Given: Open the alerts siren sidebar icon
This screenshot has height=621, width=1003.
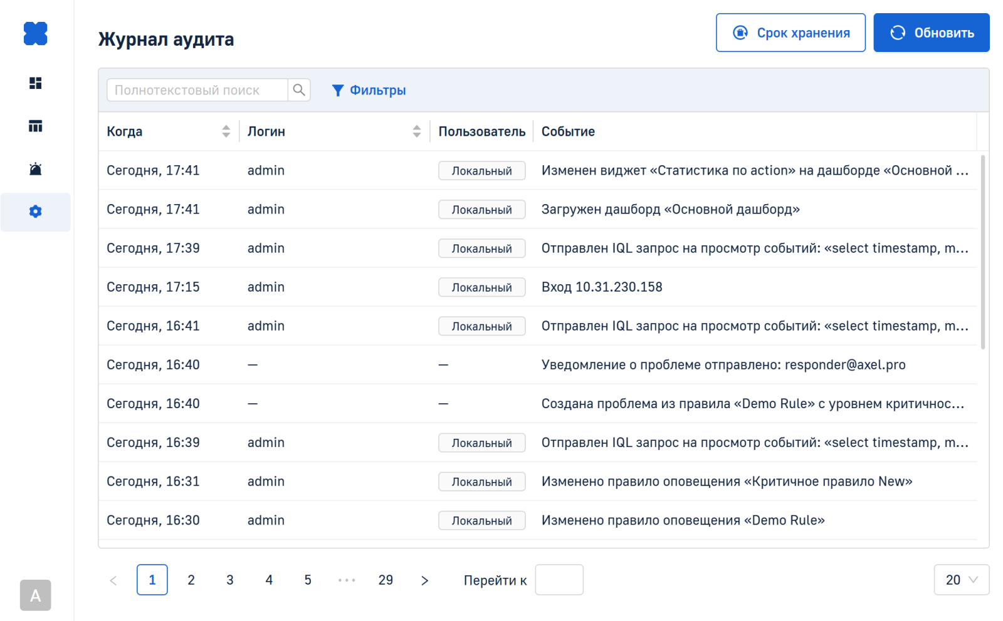Looking at the screenshot, I should (35, 169).
